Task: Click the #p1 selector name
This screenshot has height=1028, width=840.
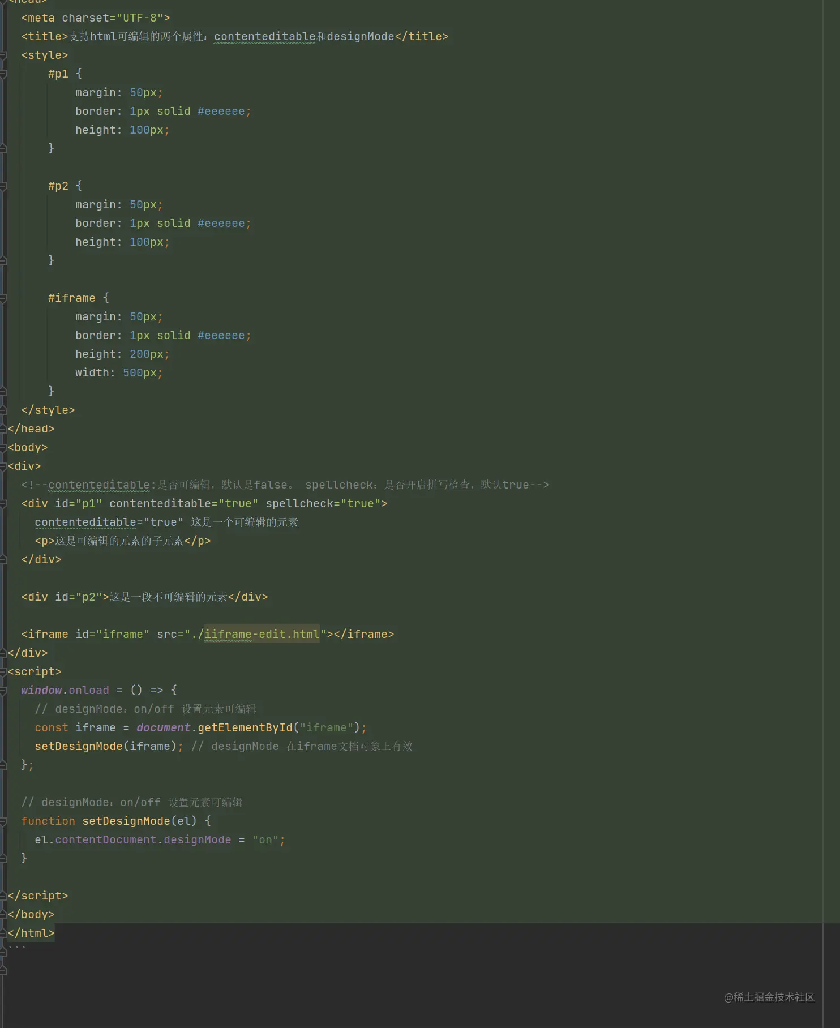Action: 58,74
